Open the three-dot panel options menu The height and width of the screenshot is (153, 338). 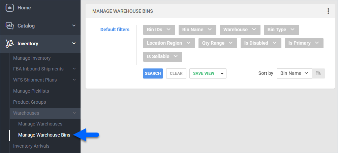click(328, 11)
